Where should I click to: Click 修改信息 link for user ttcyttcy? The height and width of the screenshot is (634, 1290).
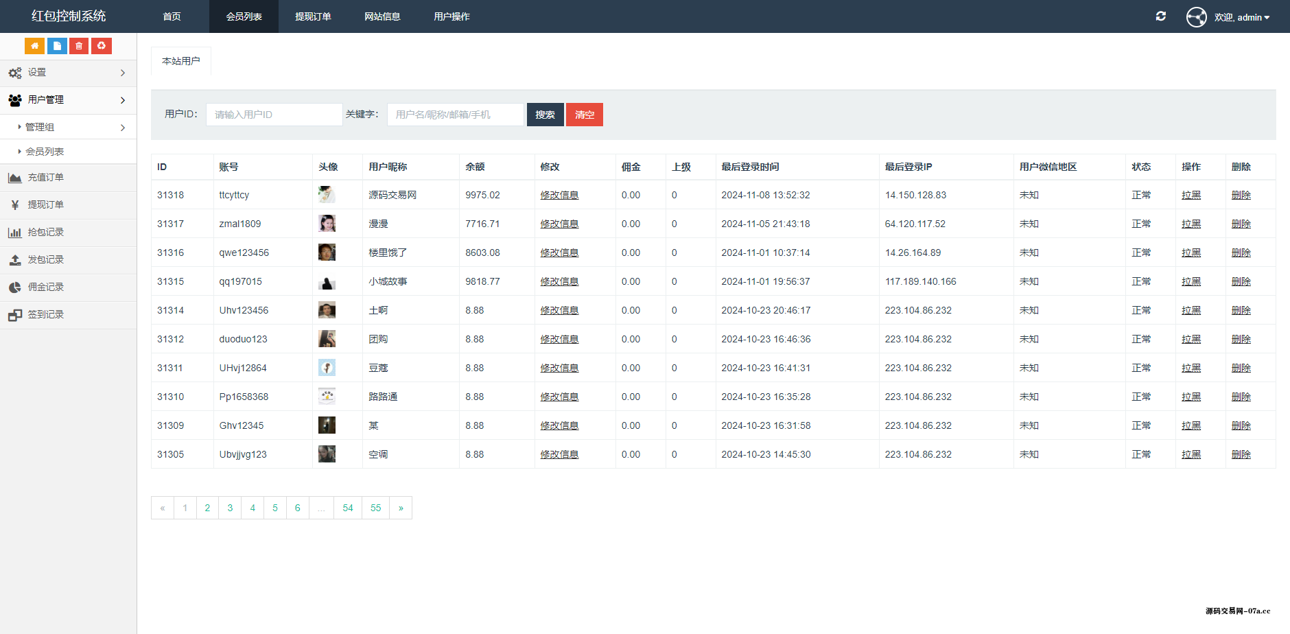tap(559, 195)
